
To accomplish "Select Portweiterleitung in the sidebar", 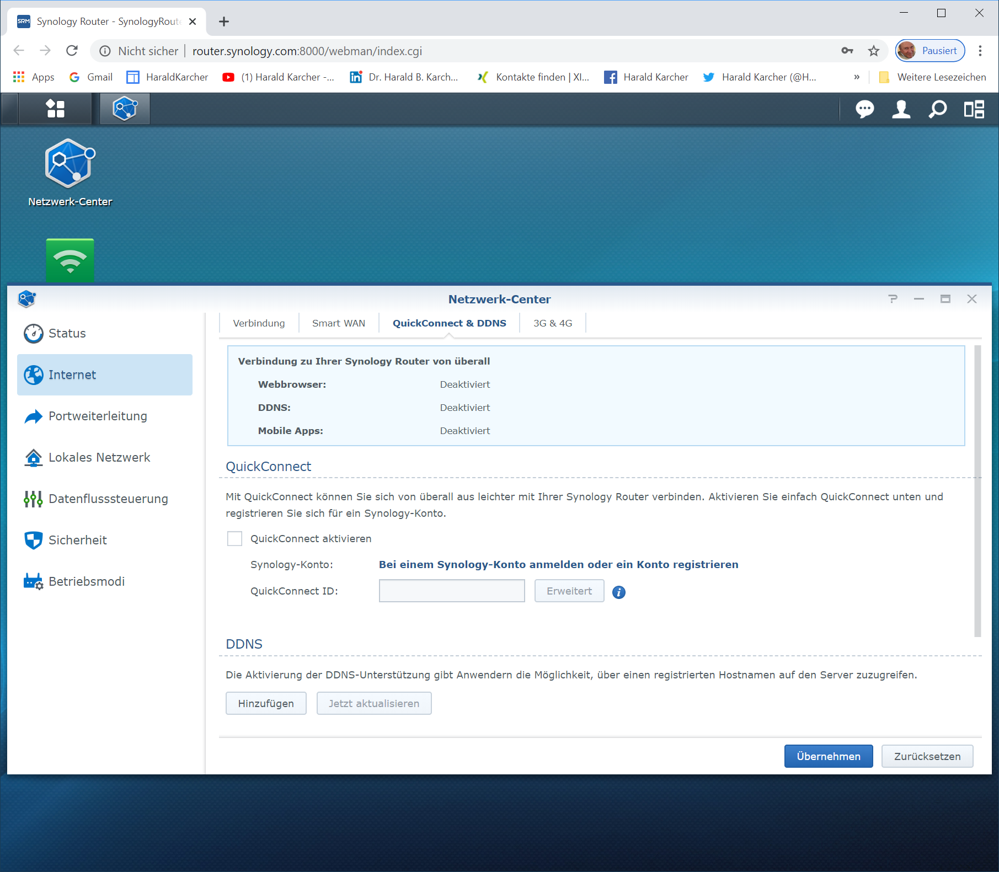I will coord(98,416).
